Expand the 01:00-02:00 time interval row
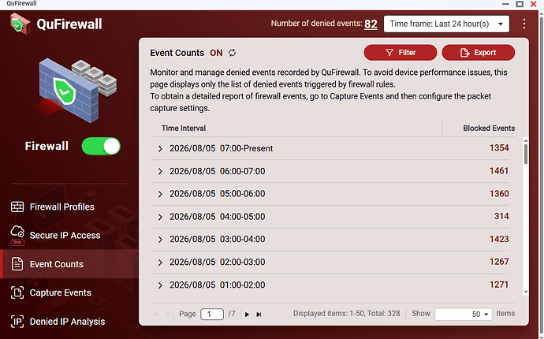The width and height of the screenshot is (544, 339). click(160, 285)
